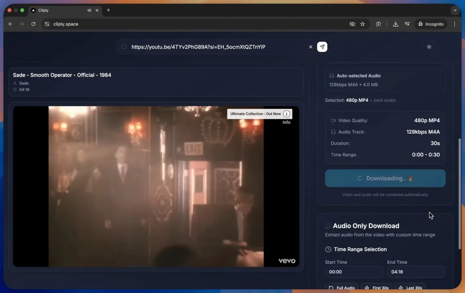Open the browser three-dot menu
The height and width of the screenshot is (293, 465).
pos(455,24)
